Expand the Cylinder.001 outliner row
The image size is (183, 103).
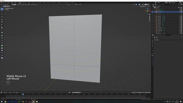point(155,27)
